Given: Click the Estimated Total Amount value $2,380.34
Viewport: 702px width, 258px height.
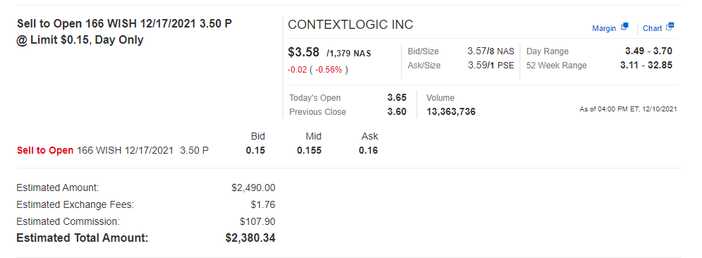Looking at the screenshot, I should pyautogui.click(x=250, y=238).
